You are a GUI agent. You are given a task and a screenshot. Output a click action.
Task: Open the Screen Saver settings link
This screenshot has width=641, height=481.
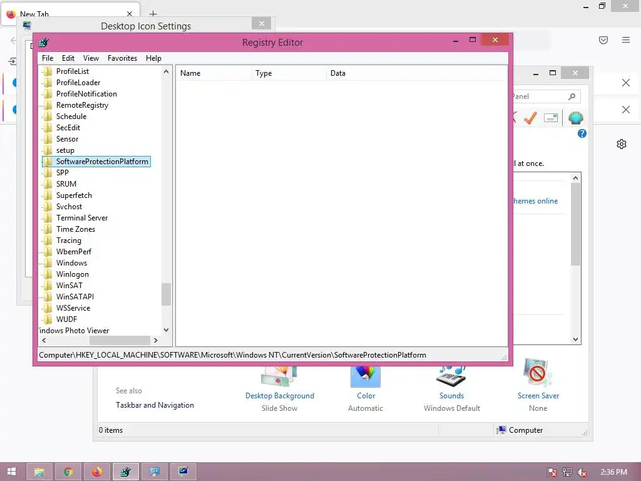[538, 396]
